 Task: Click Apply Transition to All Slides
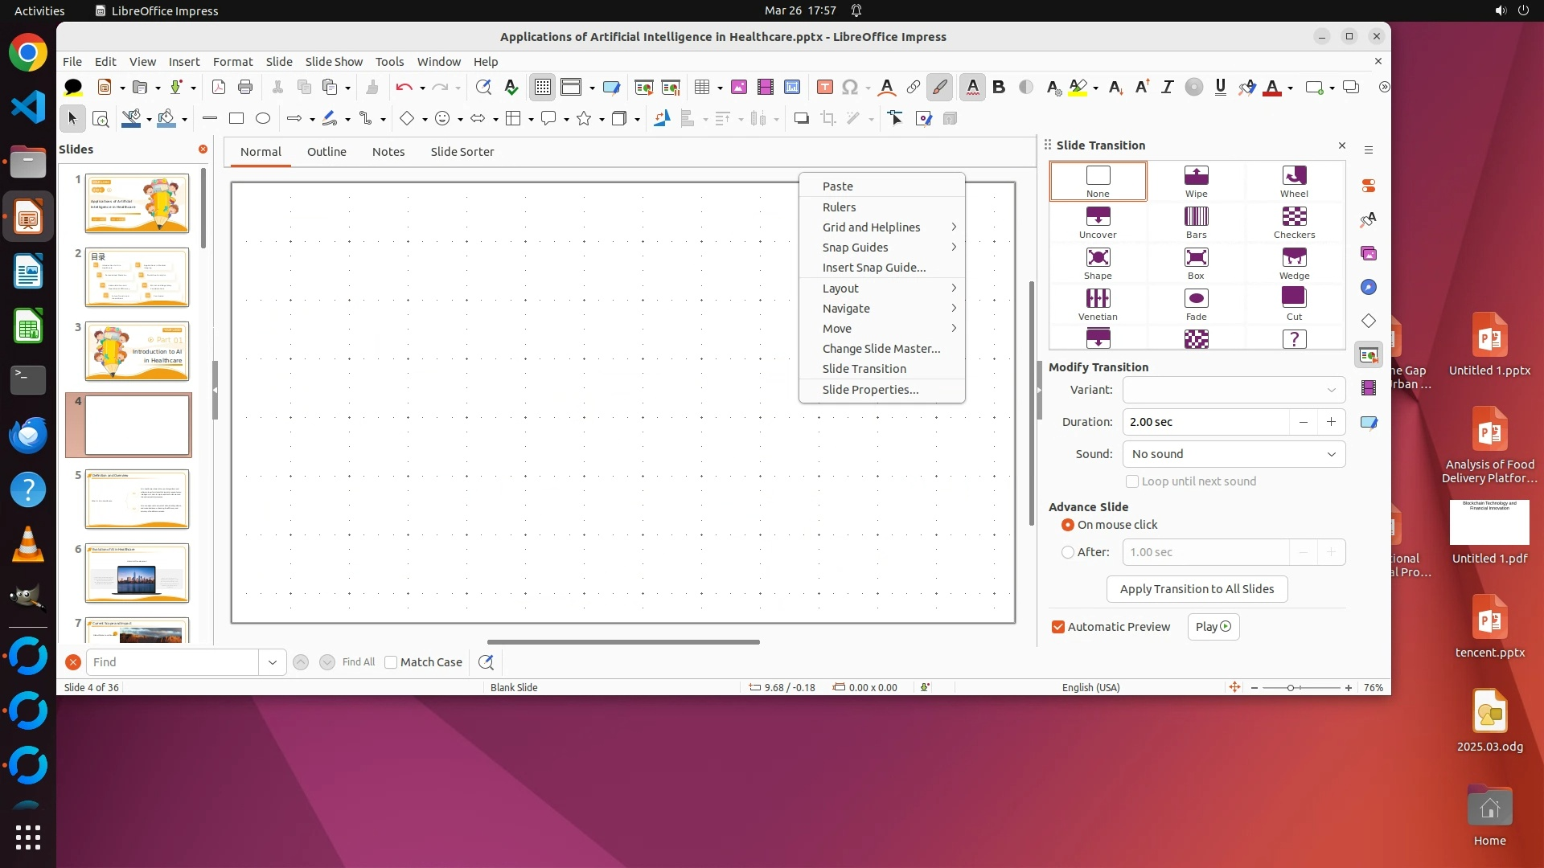click(x=1197, y=589)
